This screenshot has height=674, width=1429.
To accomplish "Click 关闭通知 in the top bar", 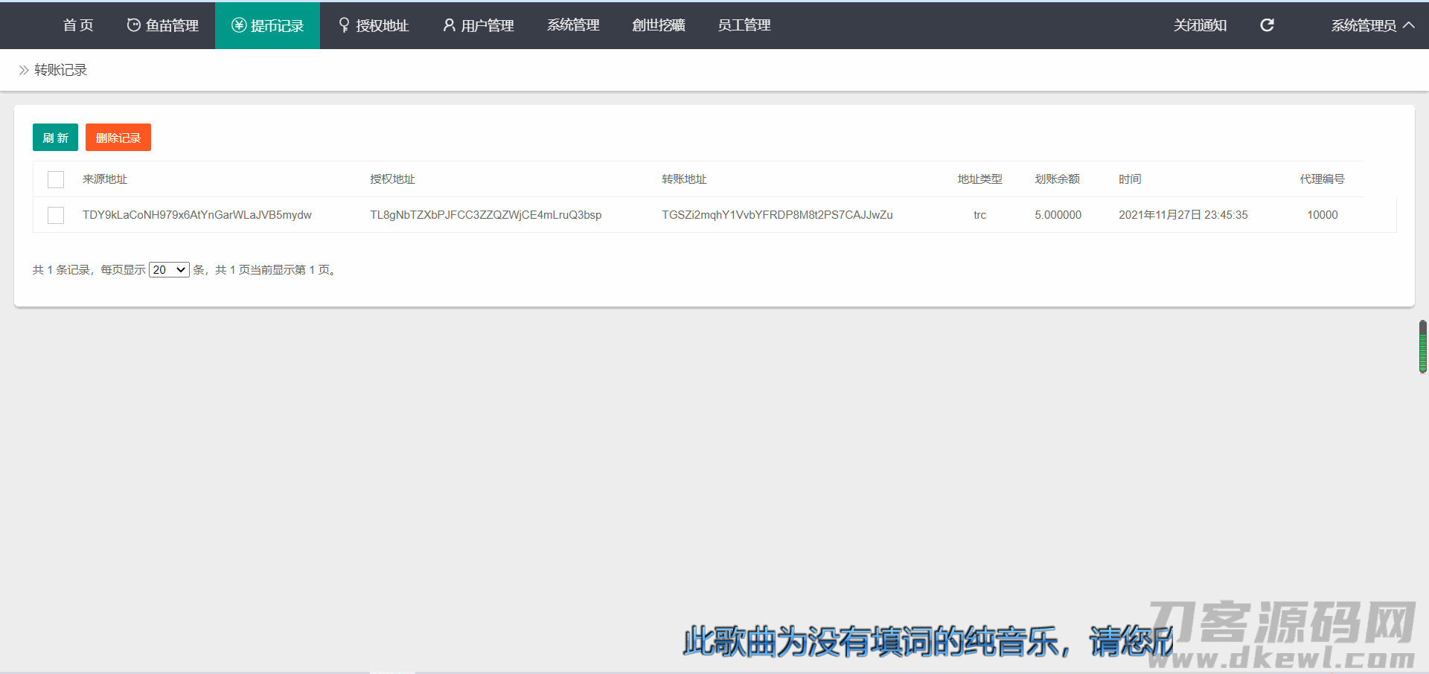I will coord(1200,25).
